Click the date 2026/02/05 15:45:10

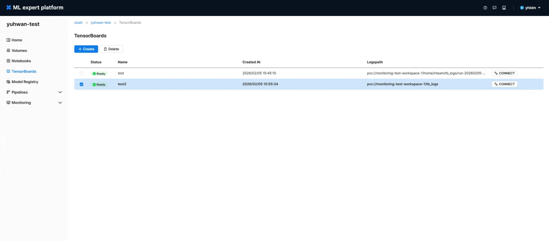(259, 73)
